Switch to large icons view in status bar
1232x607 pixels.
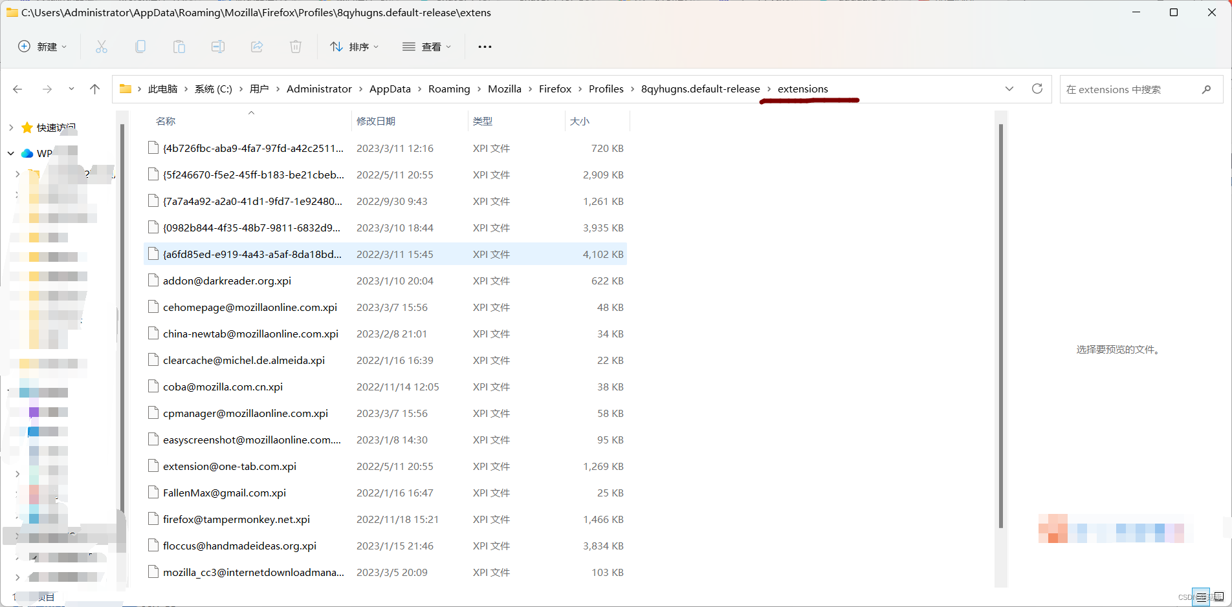1218,597
